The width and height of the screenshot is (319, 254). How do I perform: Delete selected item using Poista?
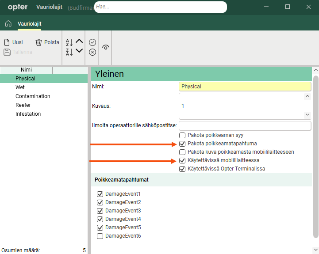click(47, 42)
